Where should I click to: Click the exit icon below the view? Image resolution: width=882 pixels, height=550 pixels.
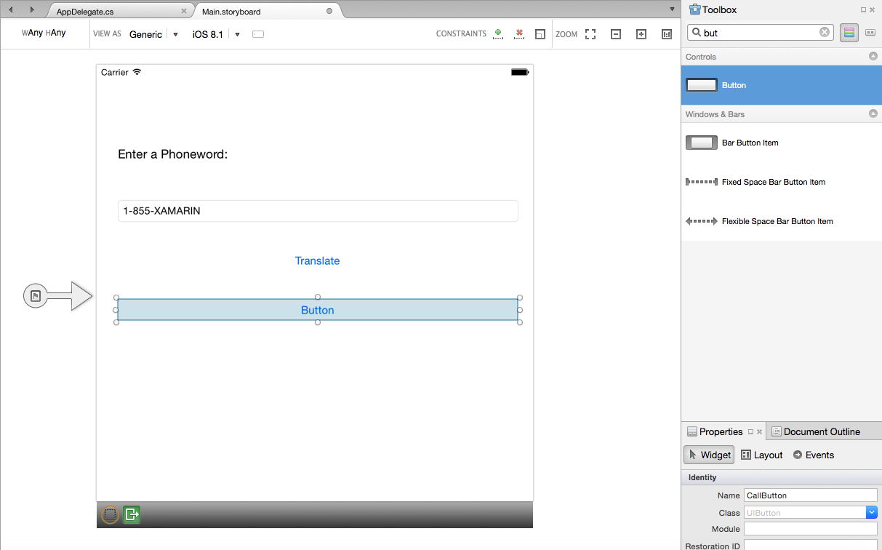tap(132, 515)
